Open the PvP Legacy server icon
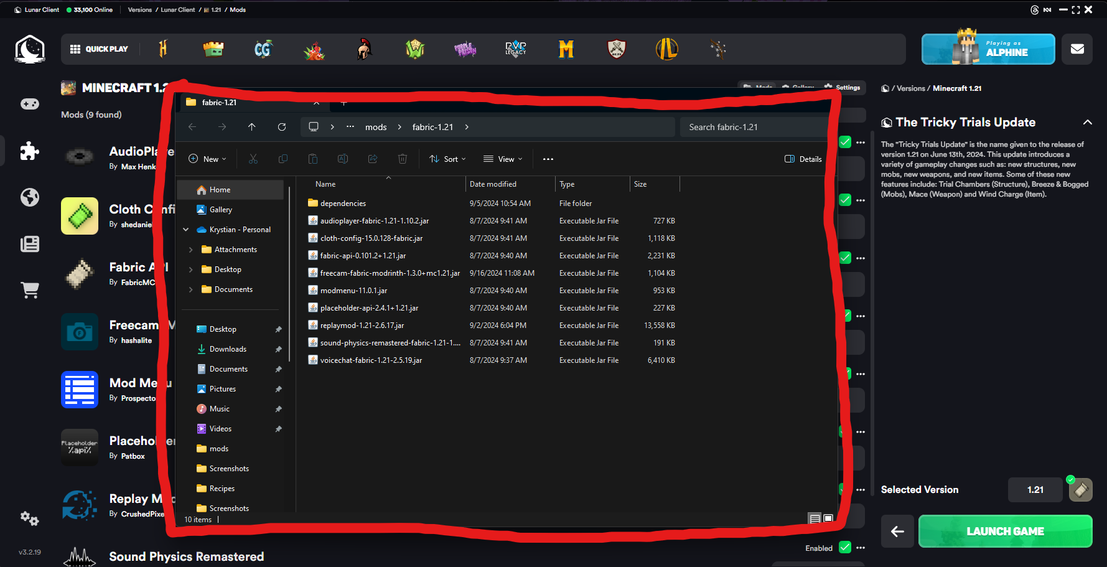 pos(516,49)
